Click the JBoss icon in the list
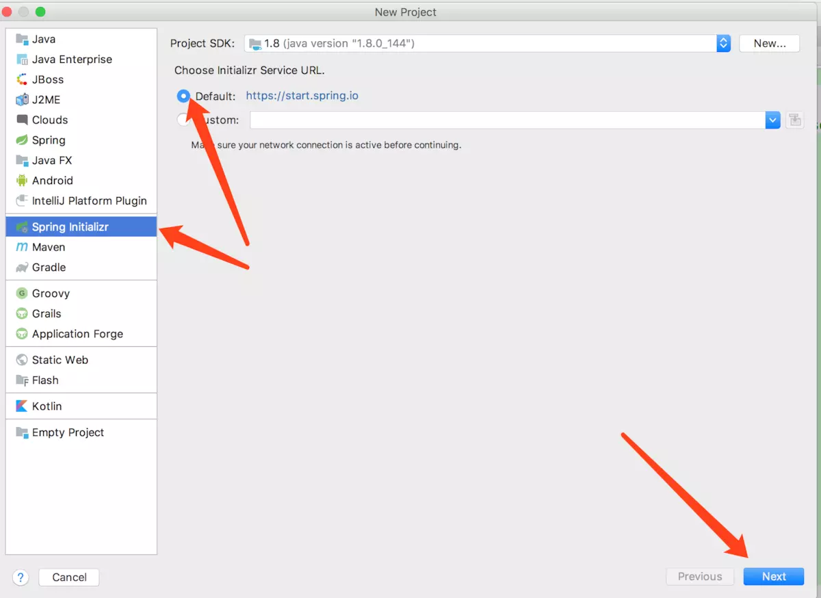The image size is (821, 598). click(x=22, y=79)
